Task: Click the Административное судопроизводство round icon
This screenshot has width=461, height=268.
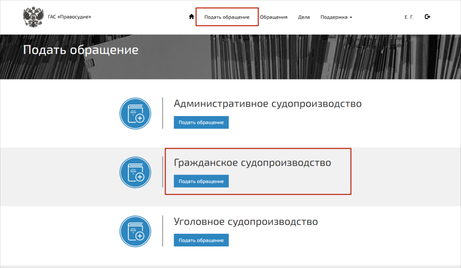Action: point(135,114)
